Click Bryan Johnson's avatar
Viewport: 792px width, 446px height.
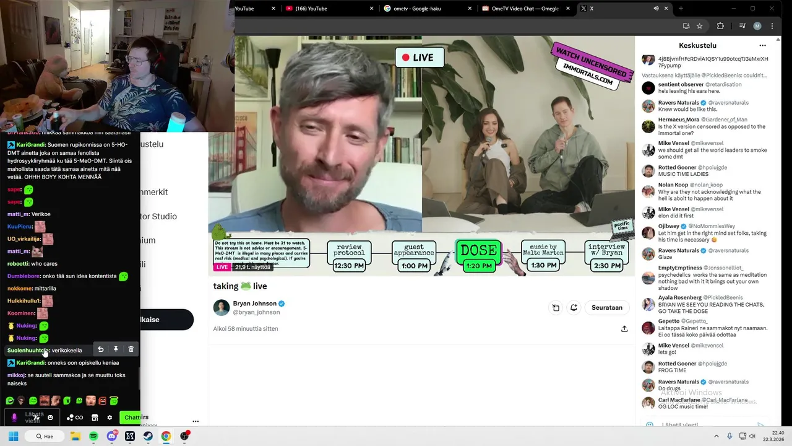pos(222,307)
